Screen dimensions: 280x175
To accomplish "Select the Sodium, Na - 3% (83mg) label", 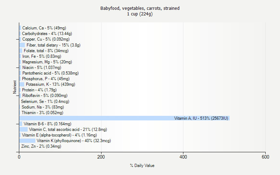I will point(43,107).
